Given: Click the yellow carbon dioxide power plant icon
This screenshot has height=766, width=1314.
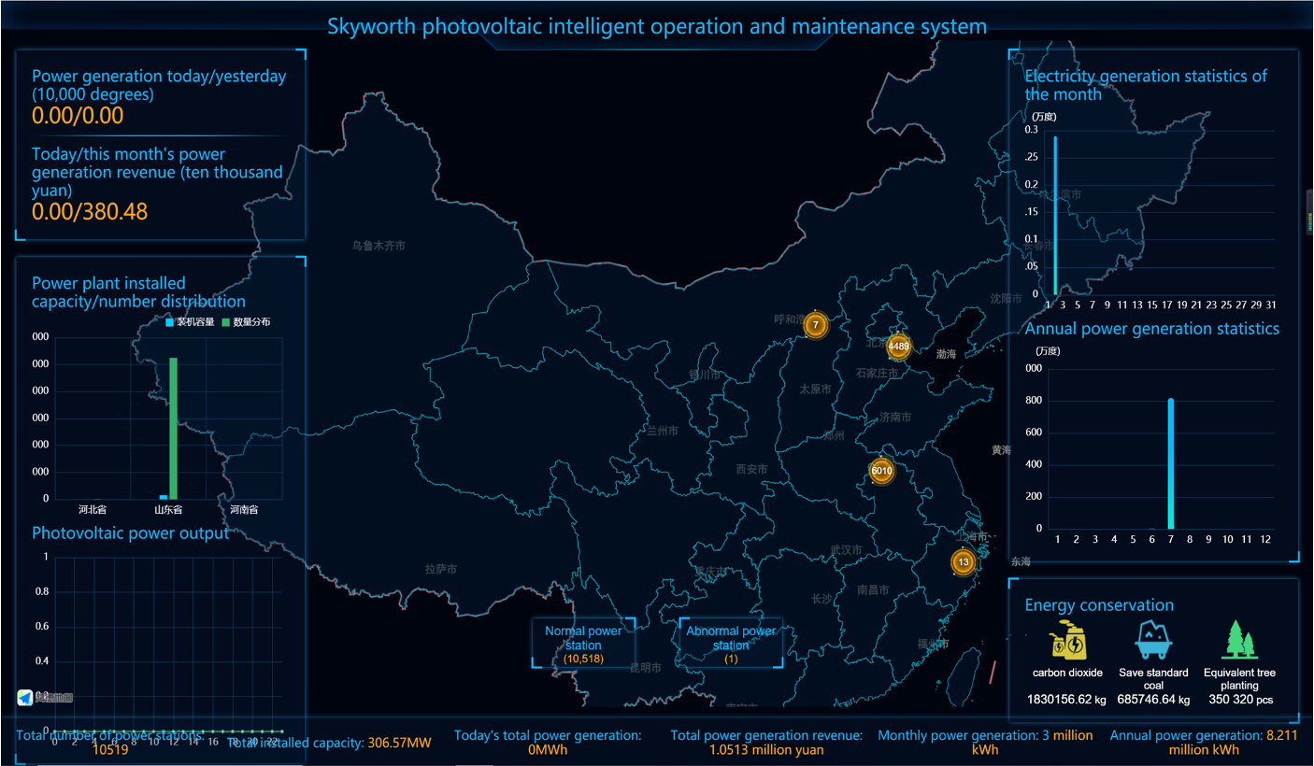Looking at the screenshot, I should pos(1068,641).
